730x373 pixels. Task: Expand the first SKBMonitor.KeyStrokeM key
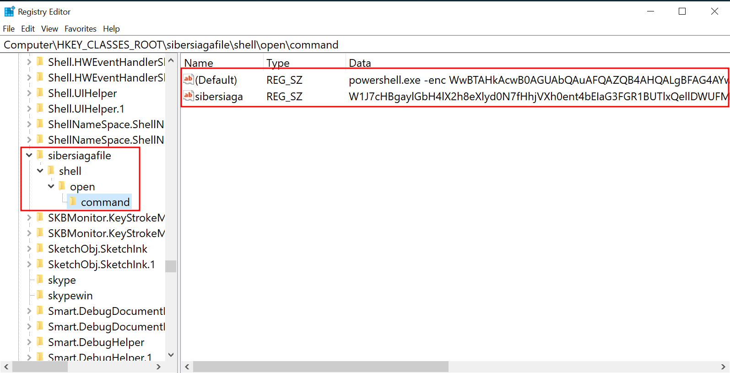coord(29,217)
